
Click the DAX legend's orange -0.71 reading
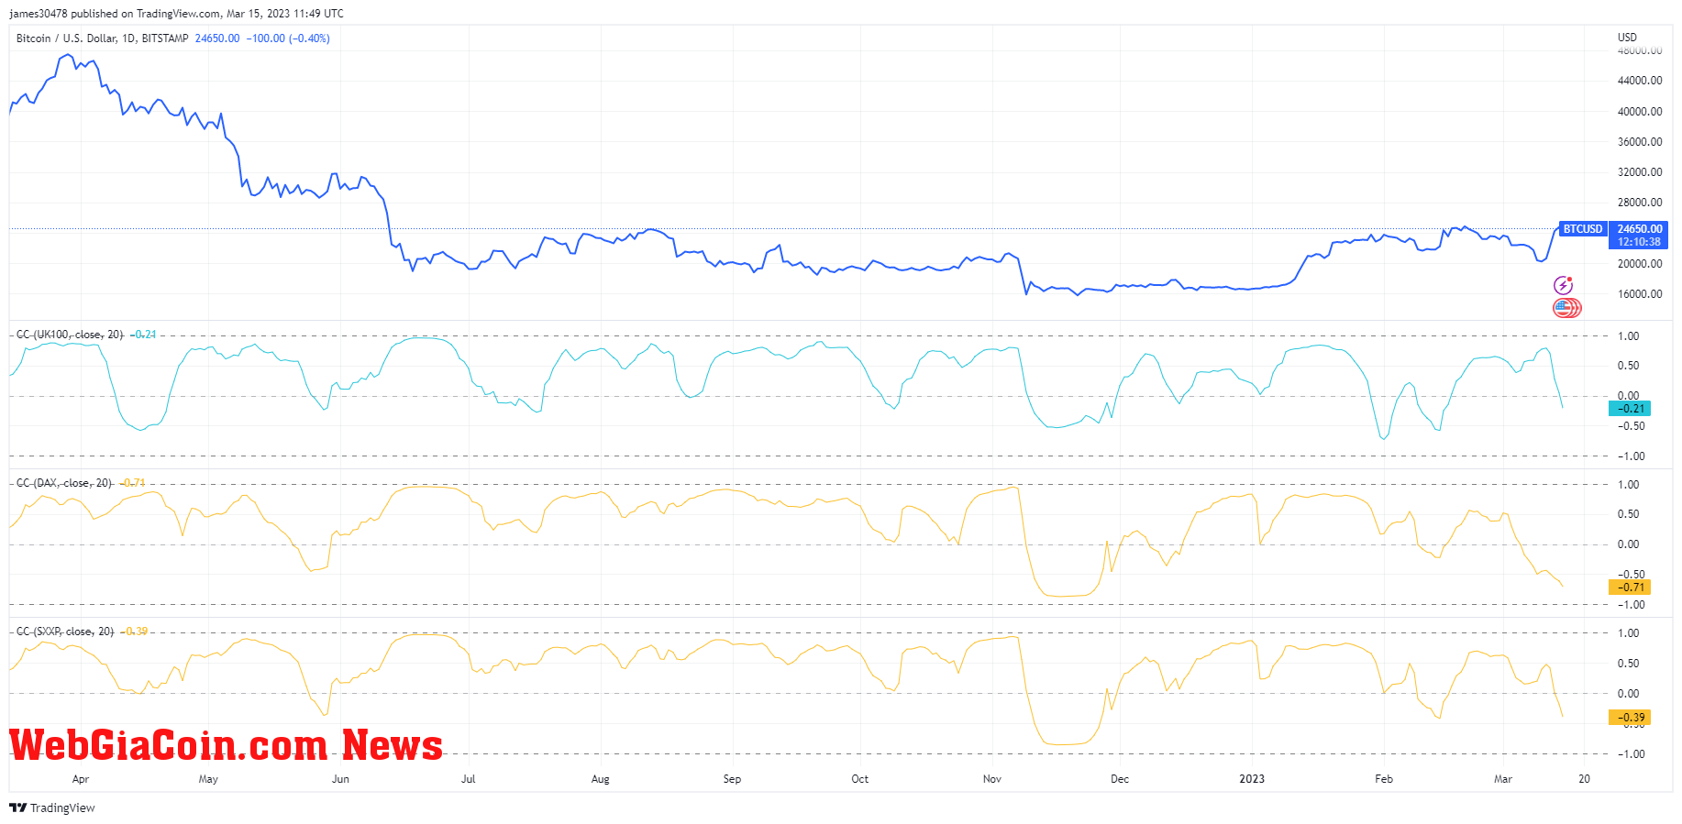[133, 483]
